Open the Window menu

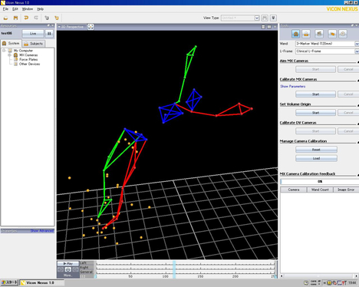tap(28, 9)
